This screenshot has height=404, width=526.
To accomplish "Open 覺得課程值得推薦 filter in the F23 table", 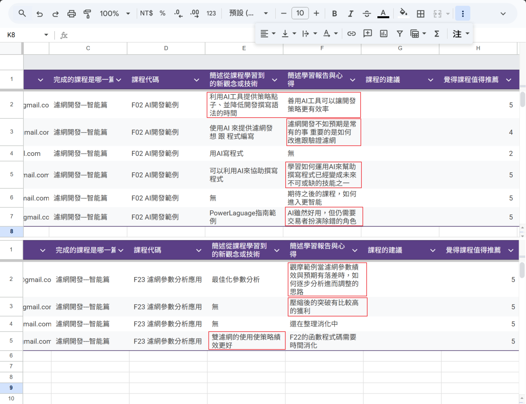I will pos(511,250).
